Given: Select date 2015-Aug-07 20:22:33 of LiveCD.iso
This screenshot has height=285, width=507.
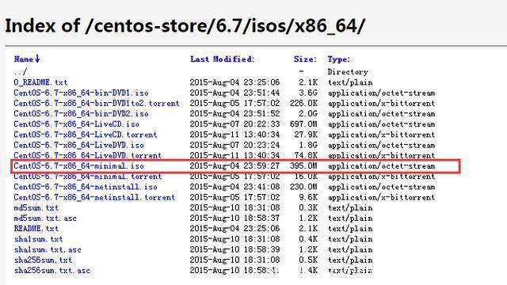Looking at the screenshot, I should tap(234, 124).
